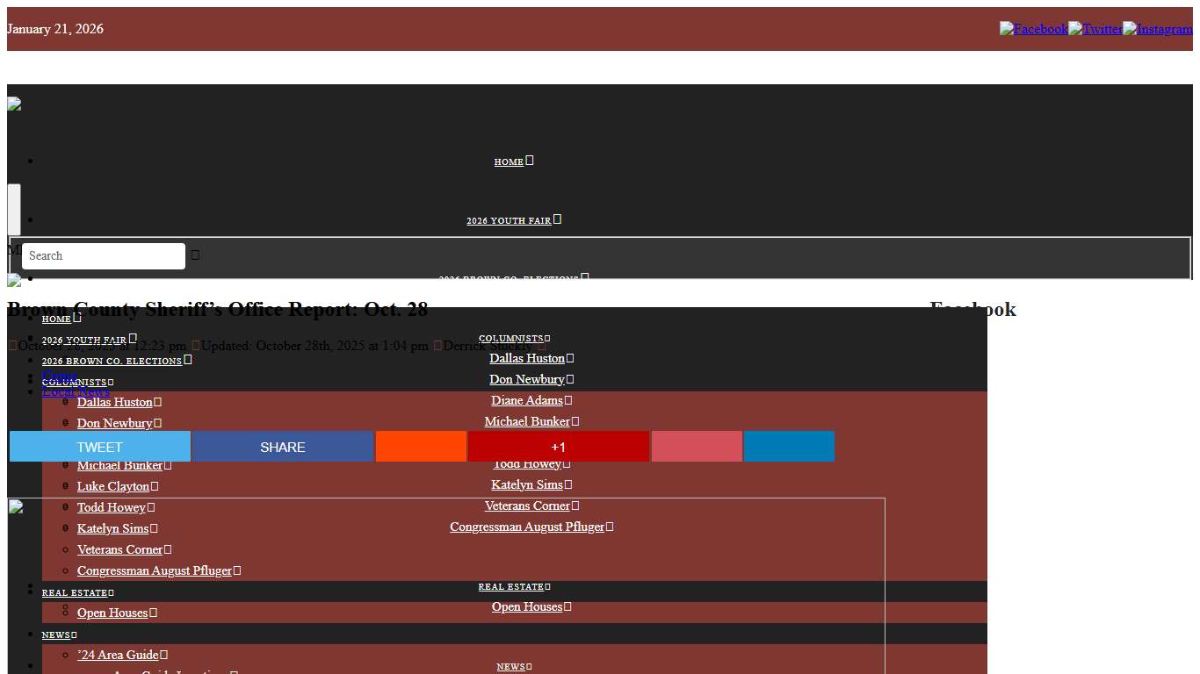The height and width of the screenshot is (674, 1200).
Task: Expand the 2026 Brown Co. Elections menu arrow
Action: coord(188,360)
